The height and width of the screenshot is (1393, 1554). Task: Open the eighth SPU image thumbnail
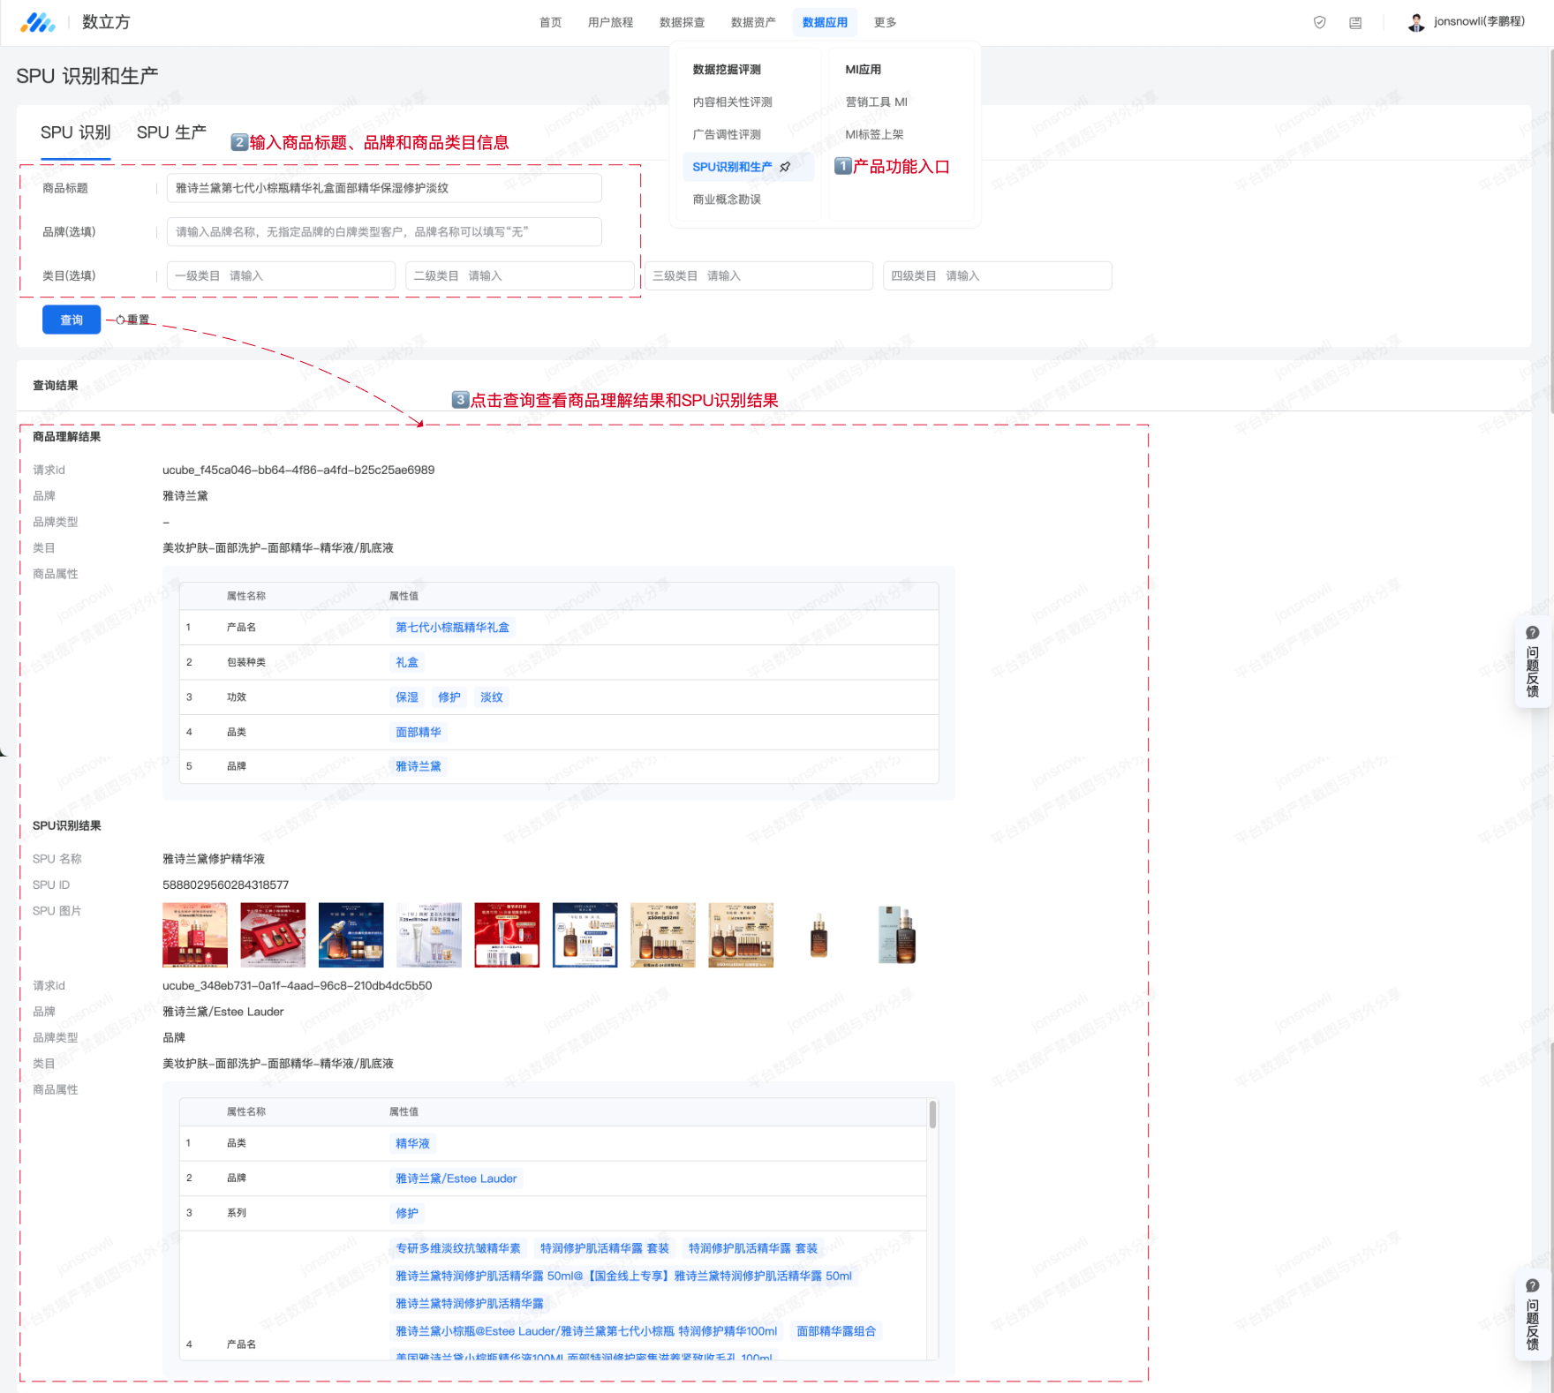741,935
